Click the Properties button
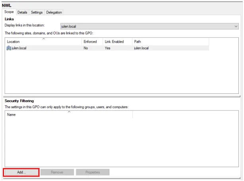Image resolution: width=244 pixels, height=181 pixels. point(93,172)
